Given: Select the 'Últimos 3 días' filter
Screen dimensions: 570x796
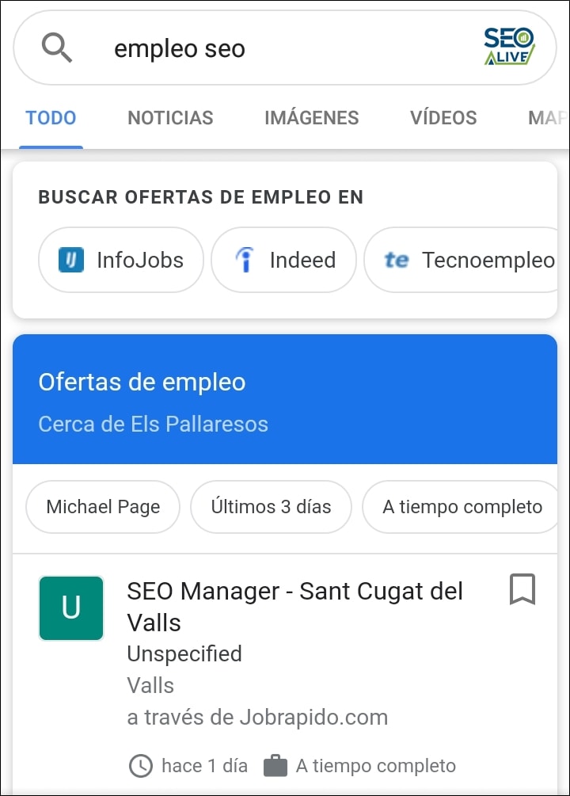Looking at the screenshot, I should pos(271,507).
